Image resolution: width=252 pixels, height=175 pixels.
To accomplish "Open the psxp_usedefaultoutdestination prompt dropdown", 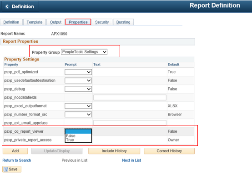I will [x=78, y=80].
